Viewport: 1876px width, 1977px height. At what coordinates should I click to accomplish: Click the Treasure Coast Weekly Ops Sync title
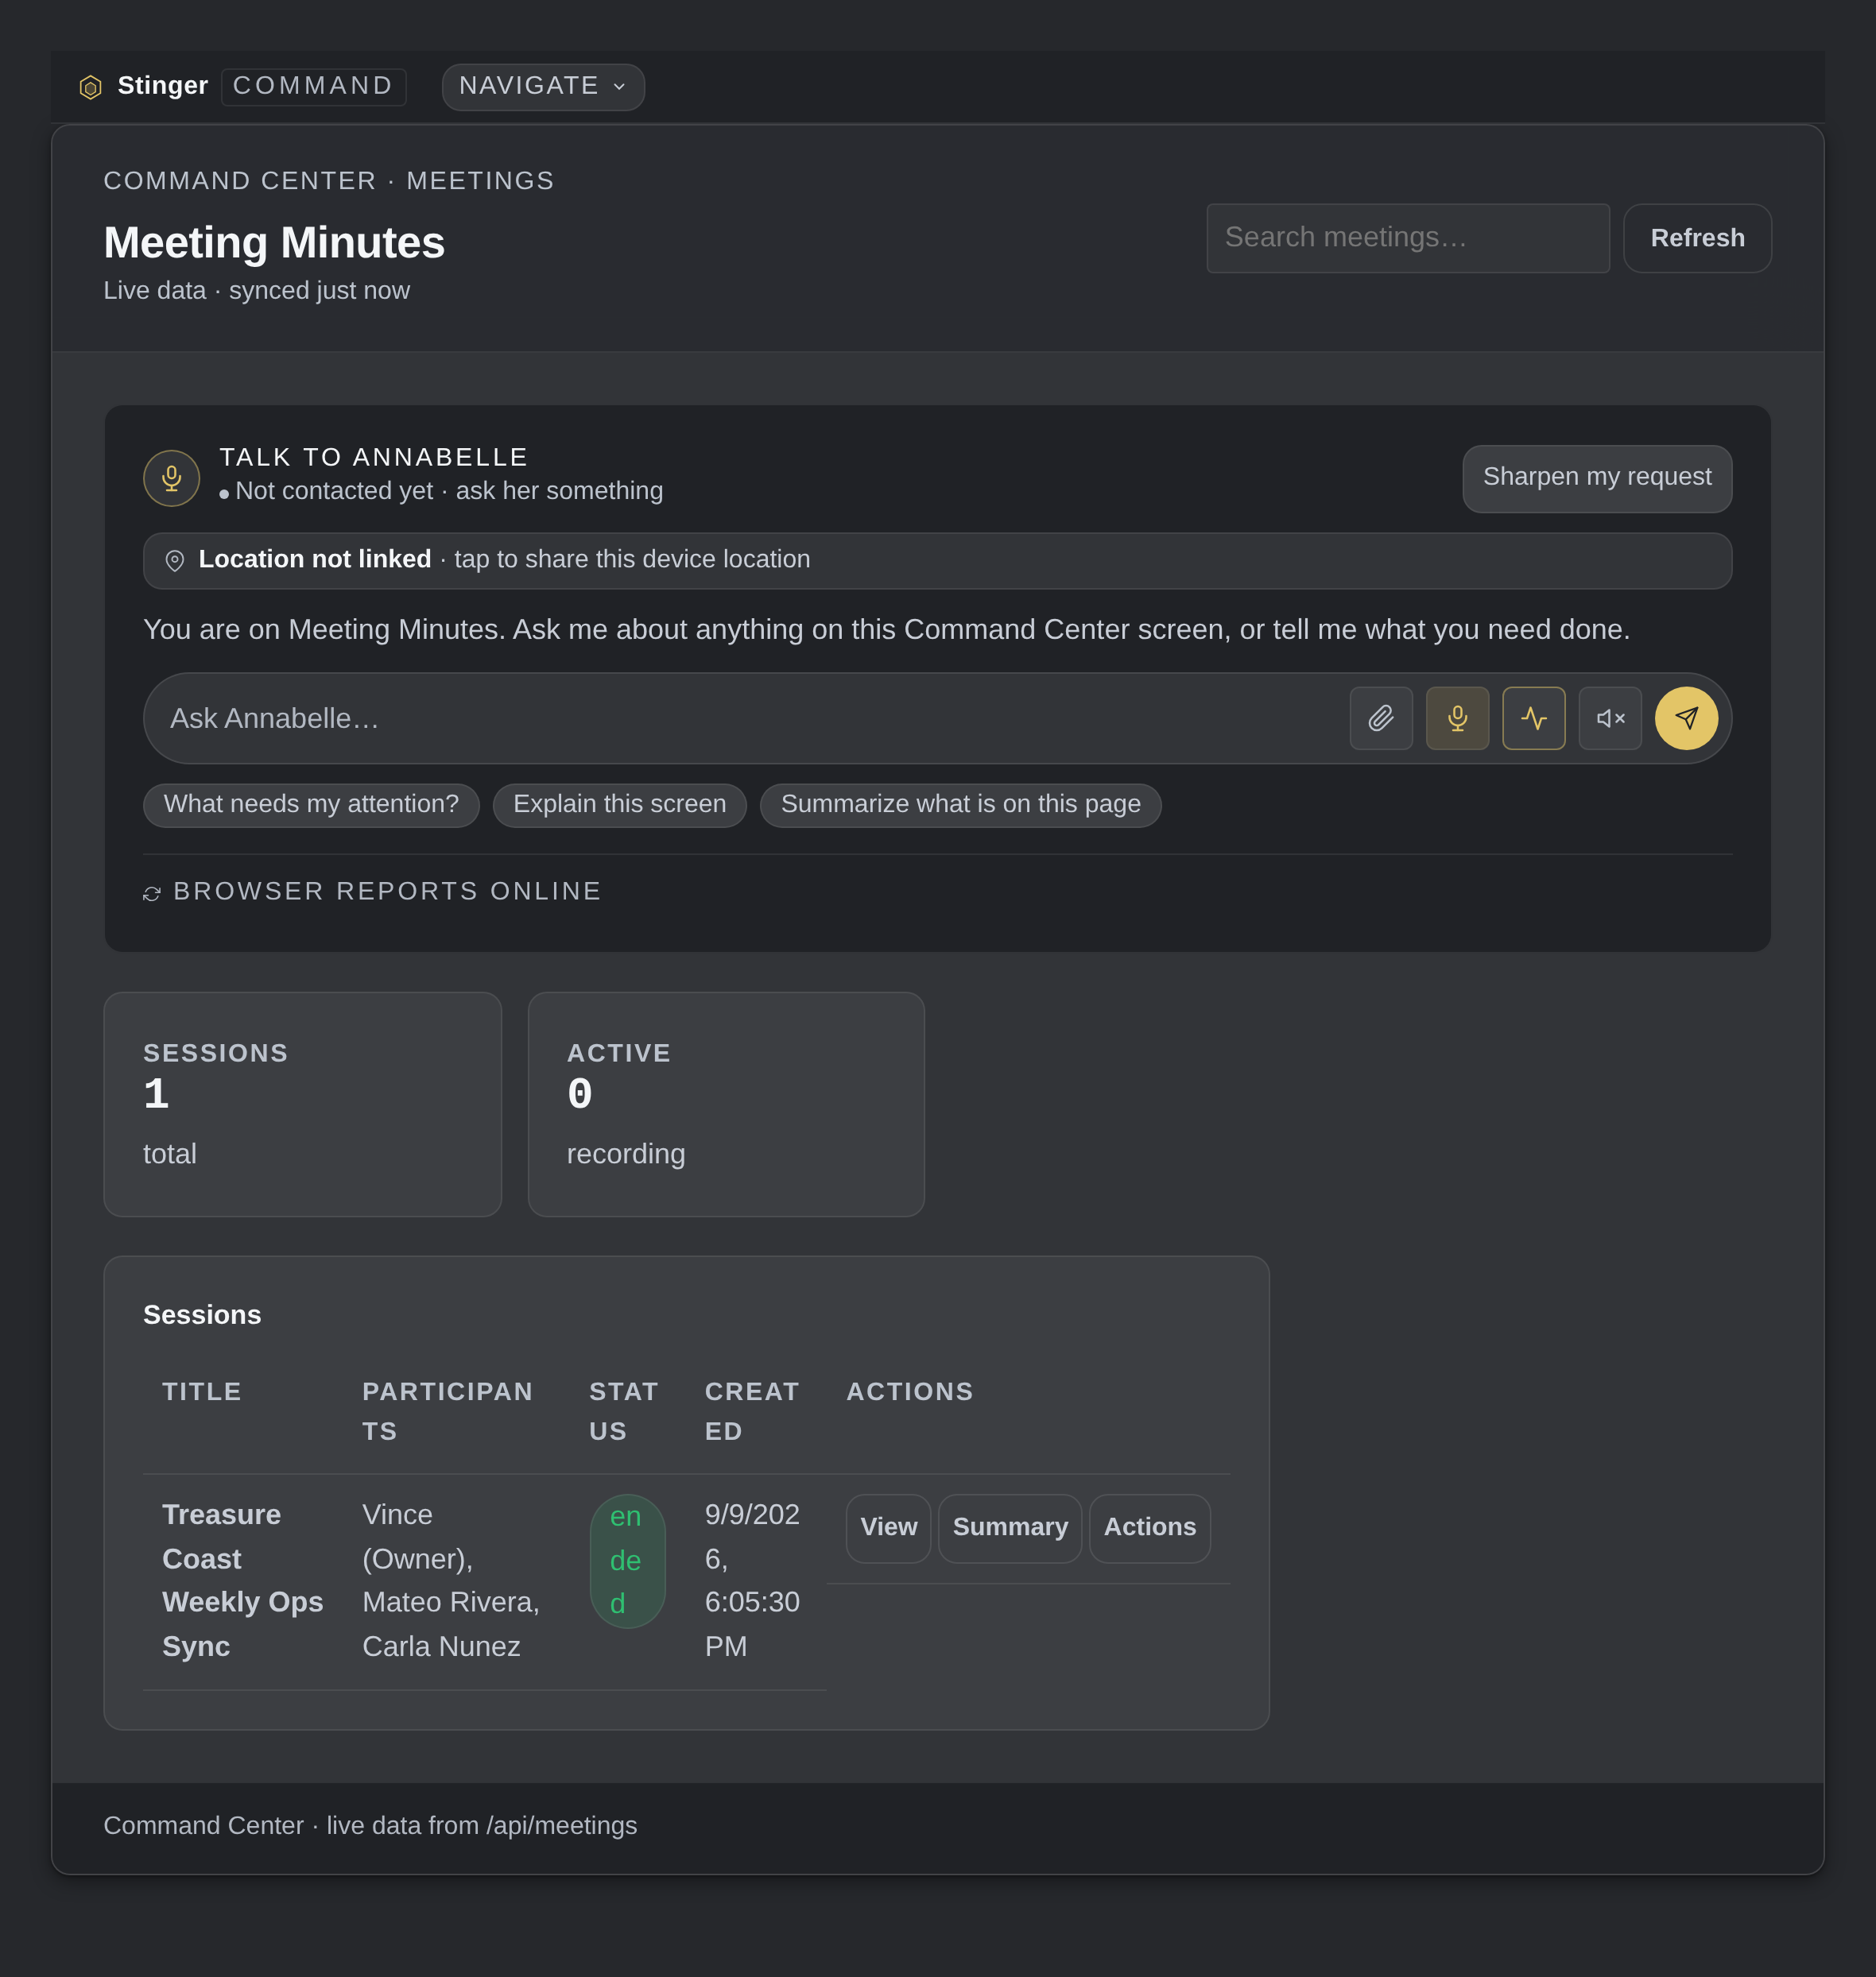[x=242, y=1580]
